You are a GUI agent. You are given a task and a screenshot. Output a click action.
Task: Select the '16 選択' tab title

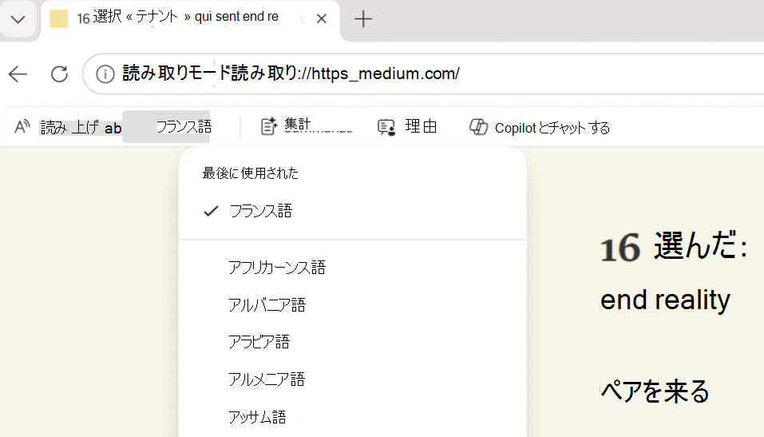tap(177, 17)
